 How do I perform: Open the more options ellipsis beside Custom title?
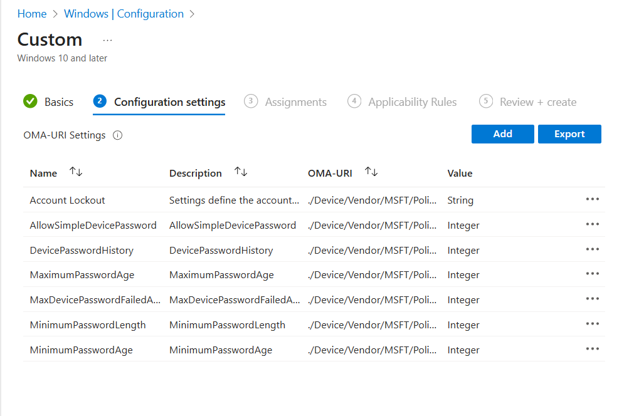[x=107, y=40]
